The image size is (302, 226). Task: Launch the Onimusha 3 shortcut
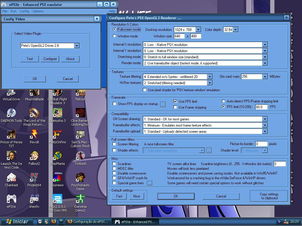(x=58, y=115)
